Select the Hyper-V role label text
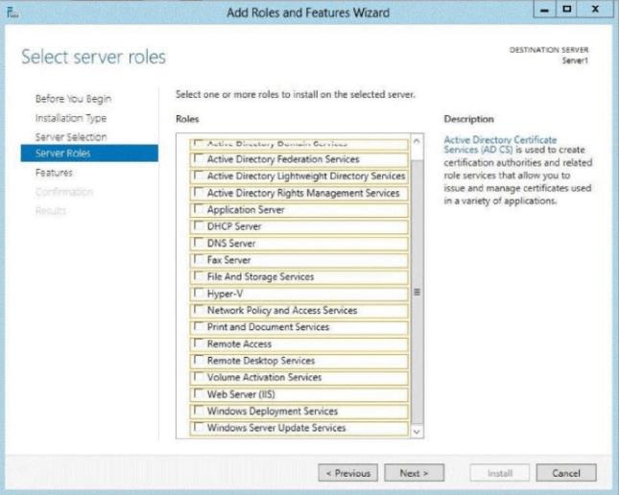 point(225,294)
